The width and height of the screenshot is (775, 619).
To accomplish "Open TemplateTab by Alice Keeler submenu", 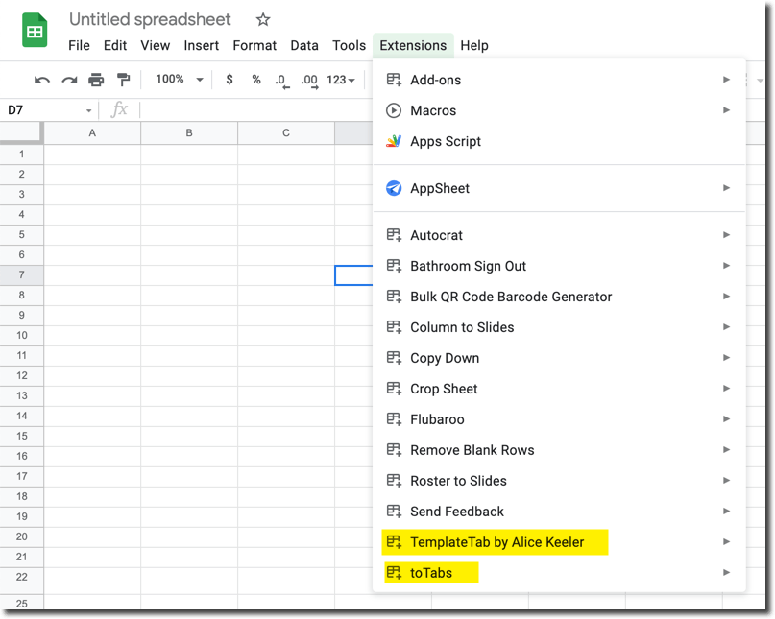I will coord(496,542).
